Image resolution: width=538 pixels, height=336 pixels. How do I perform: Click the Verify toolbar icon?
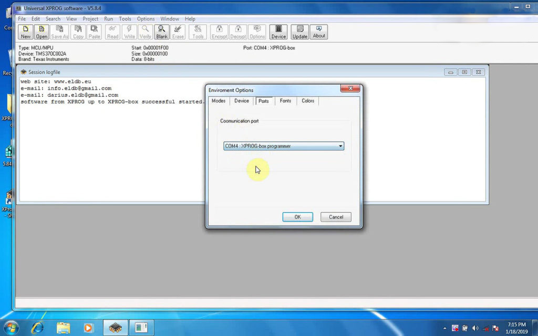coord(145,32)
